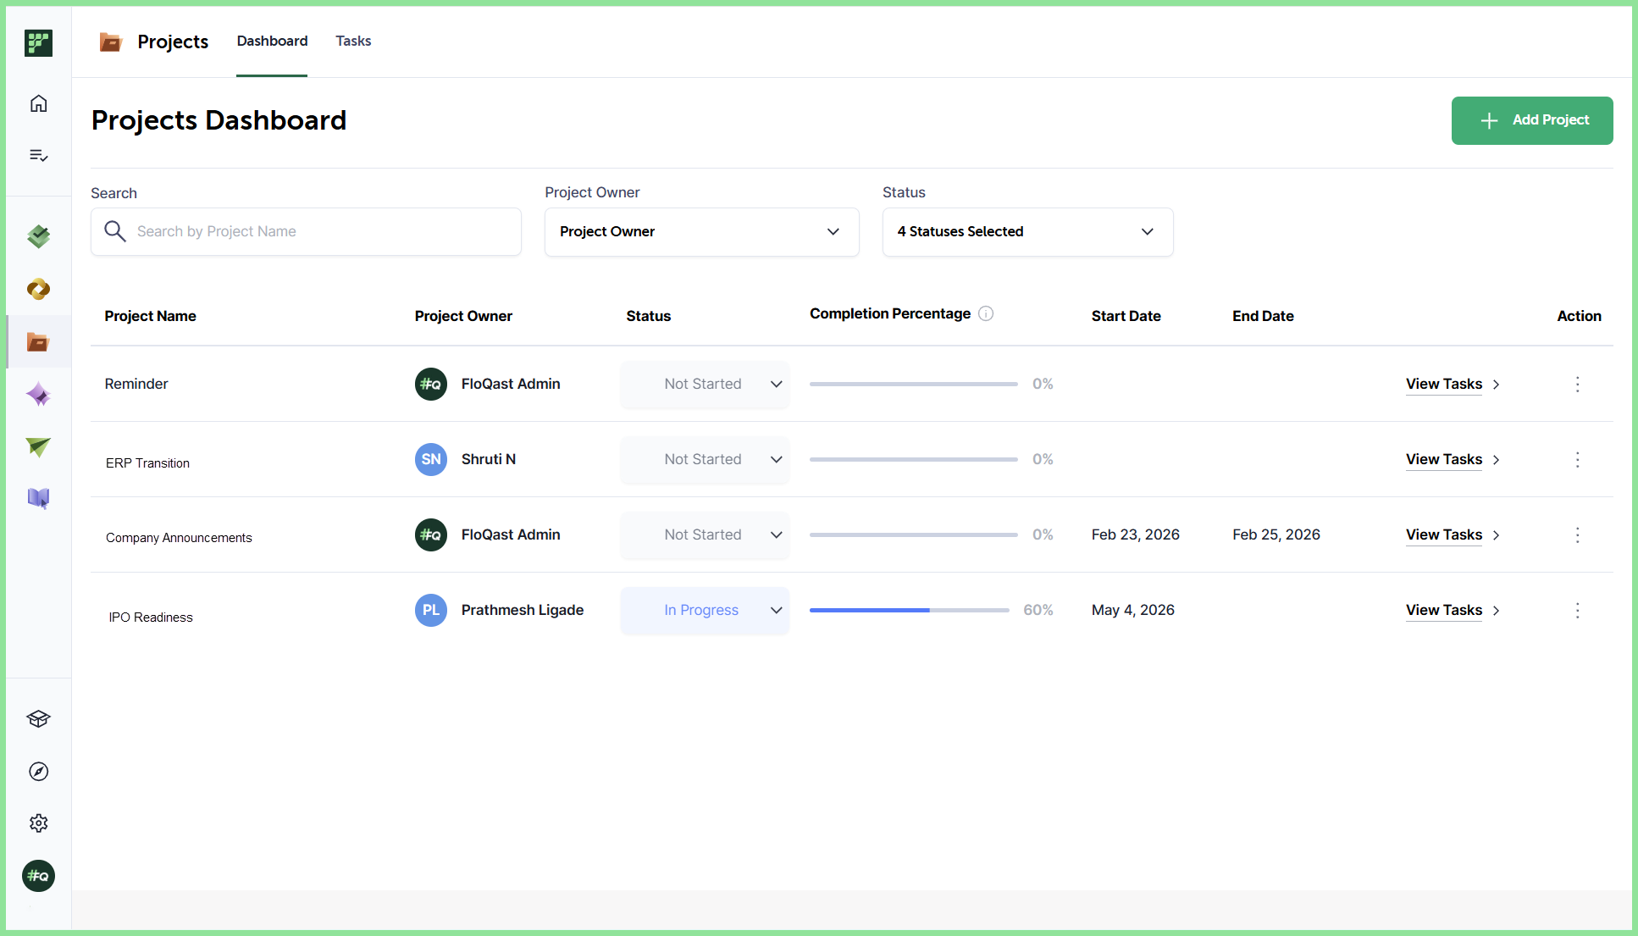Click Company Announcements 0% progress bar
This screenshot has height=936, width=1638.
pos(913,534)
